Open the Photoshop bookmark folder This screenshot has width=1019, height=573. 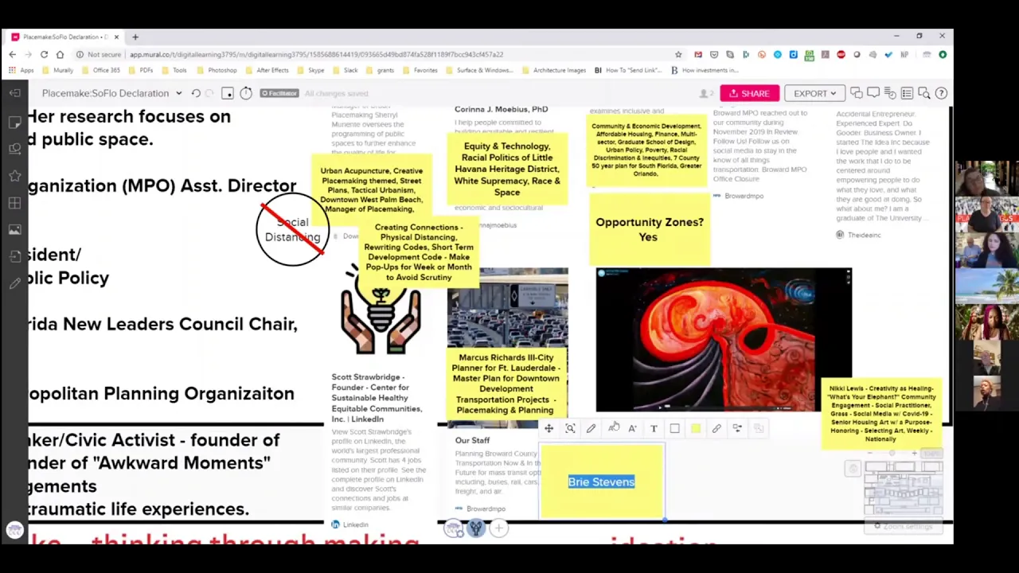pos(217,70)
